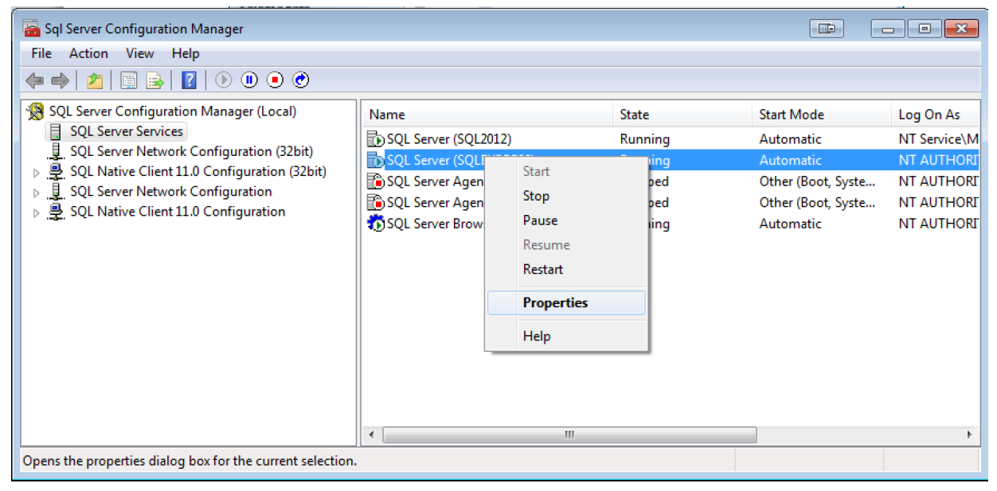Click the Back arrow in the toolbar
The image size is (997, 491).
coord(35,80)
